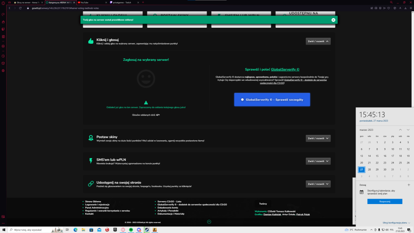Open settings gear in Opera sidebar
Viewport: 414px width, 233px height.
point(3,70)
